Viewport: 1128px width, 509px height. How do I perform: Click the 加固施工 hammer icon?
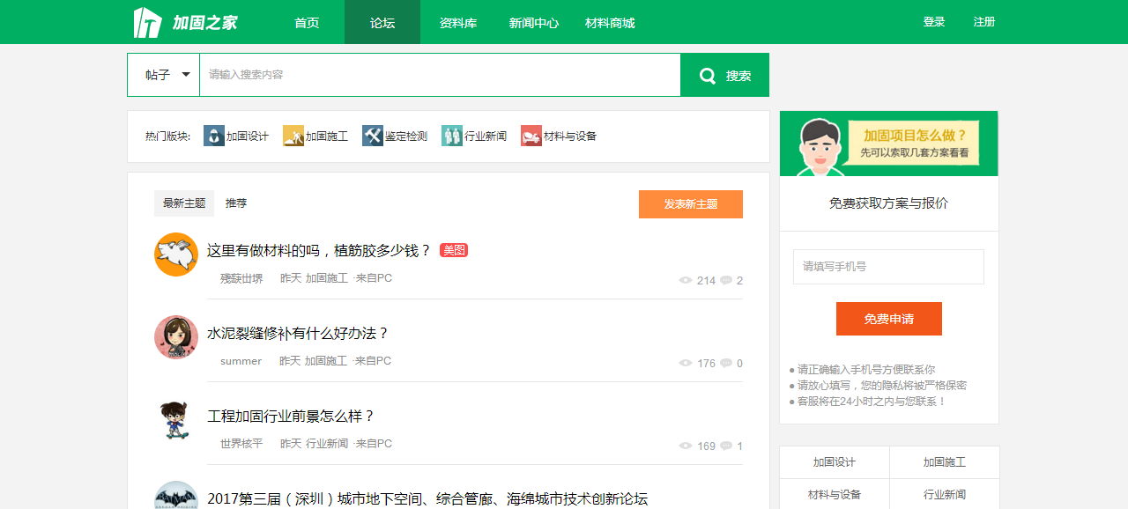point(293,136)
